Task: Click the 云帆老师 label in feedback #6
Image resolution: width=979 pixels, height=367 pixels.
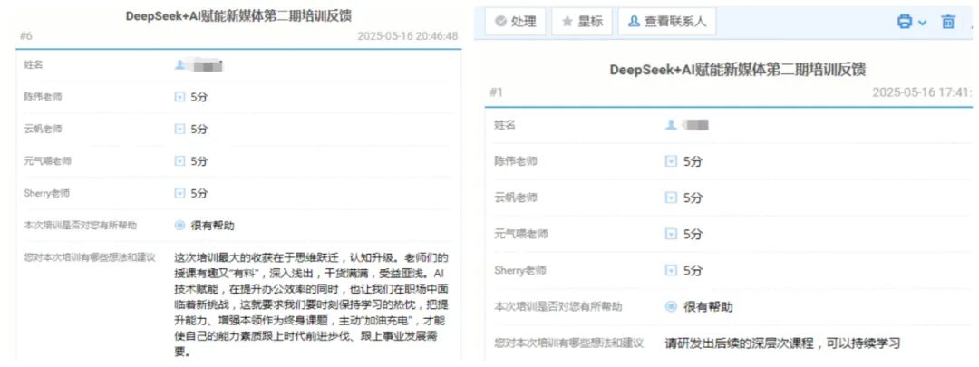Action: coord(44,130)
